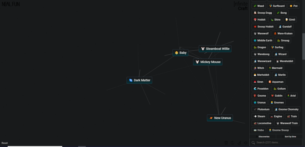Click the Plutonium item
The image size is (305, 147).
pos(261,109)
